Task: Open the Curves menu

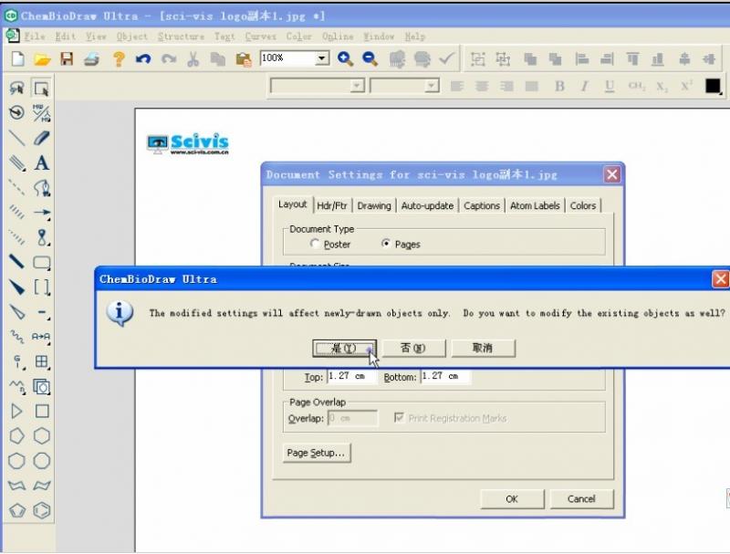Action: tap(260, 37)
